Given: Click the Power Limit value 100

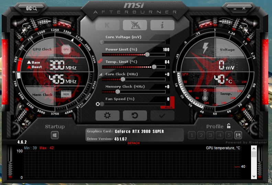Looking at the screenshot, I should click(166, 50).
